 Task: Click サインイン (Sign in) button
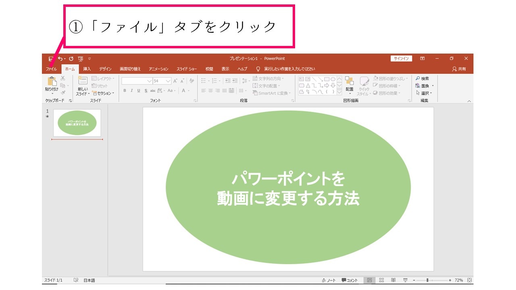pyautogui.click(x=401, y=58)
